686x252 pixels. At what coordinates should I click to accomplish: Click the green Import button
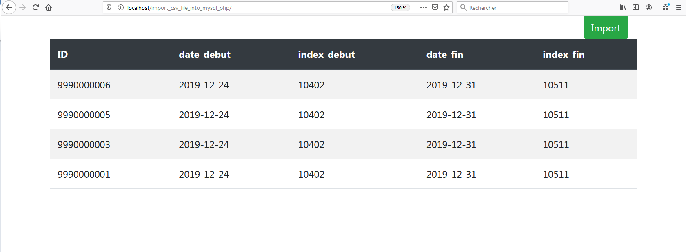[x=606, y=28]
